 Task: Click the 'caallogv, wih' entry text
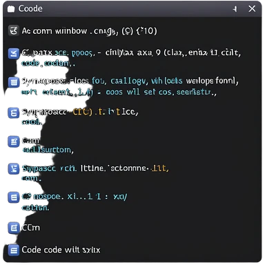(x=137, y=81)
